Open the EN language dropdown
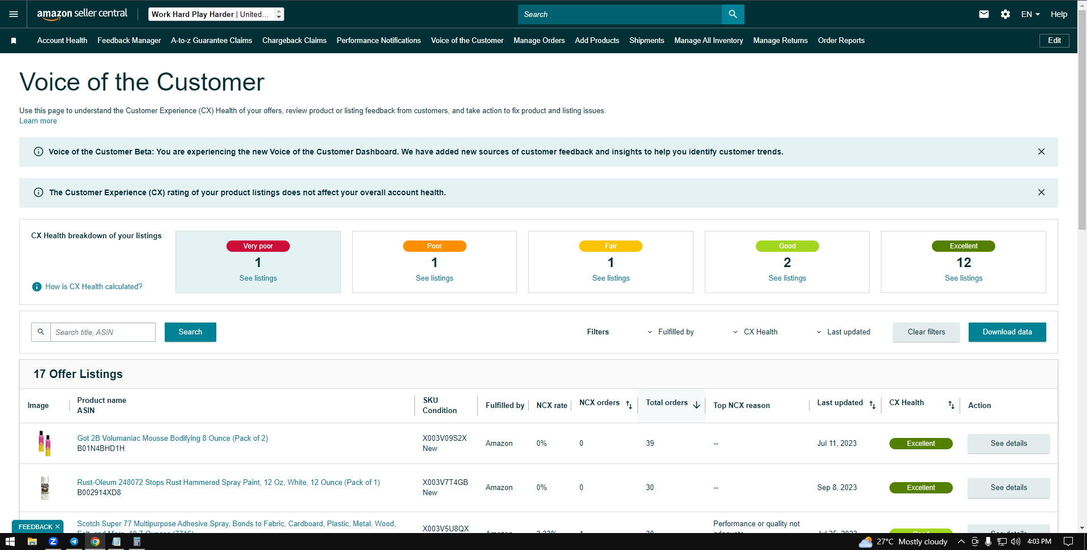Viewport: 1087px width, 550px height. click(1030, 14)
